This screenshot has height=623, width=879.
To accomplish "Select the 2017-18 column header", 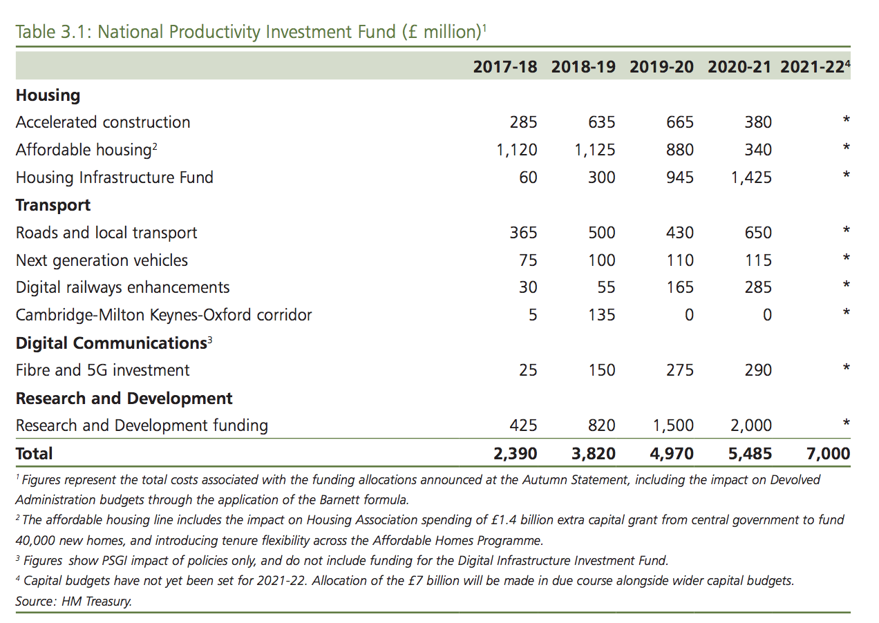I will point(505,67).
